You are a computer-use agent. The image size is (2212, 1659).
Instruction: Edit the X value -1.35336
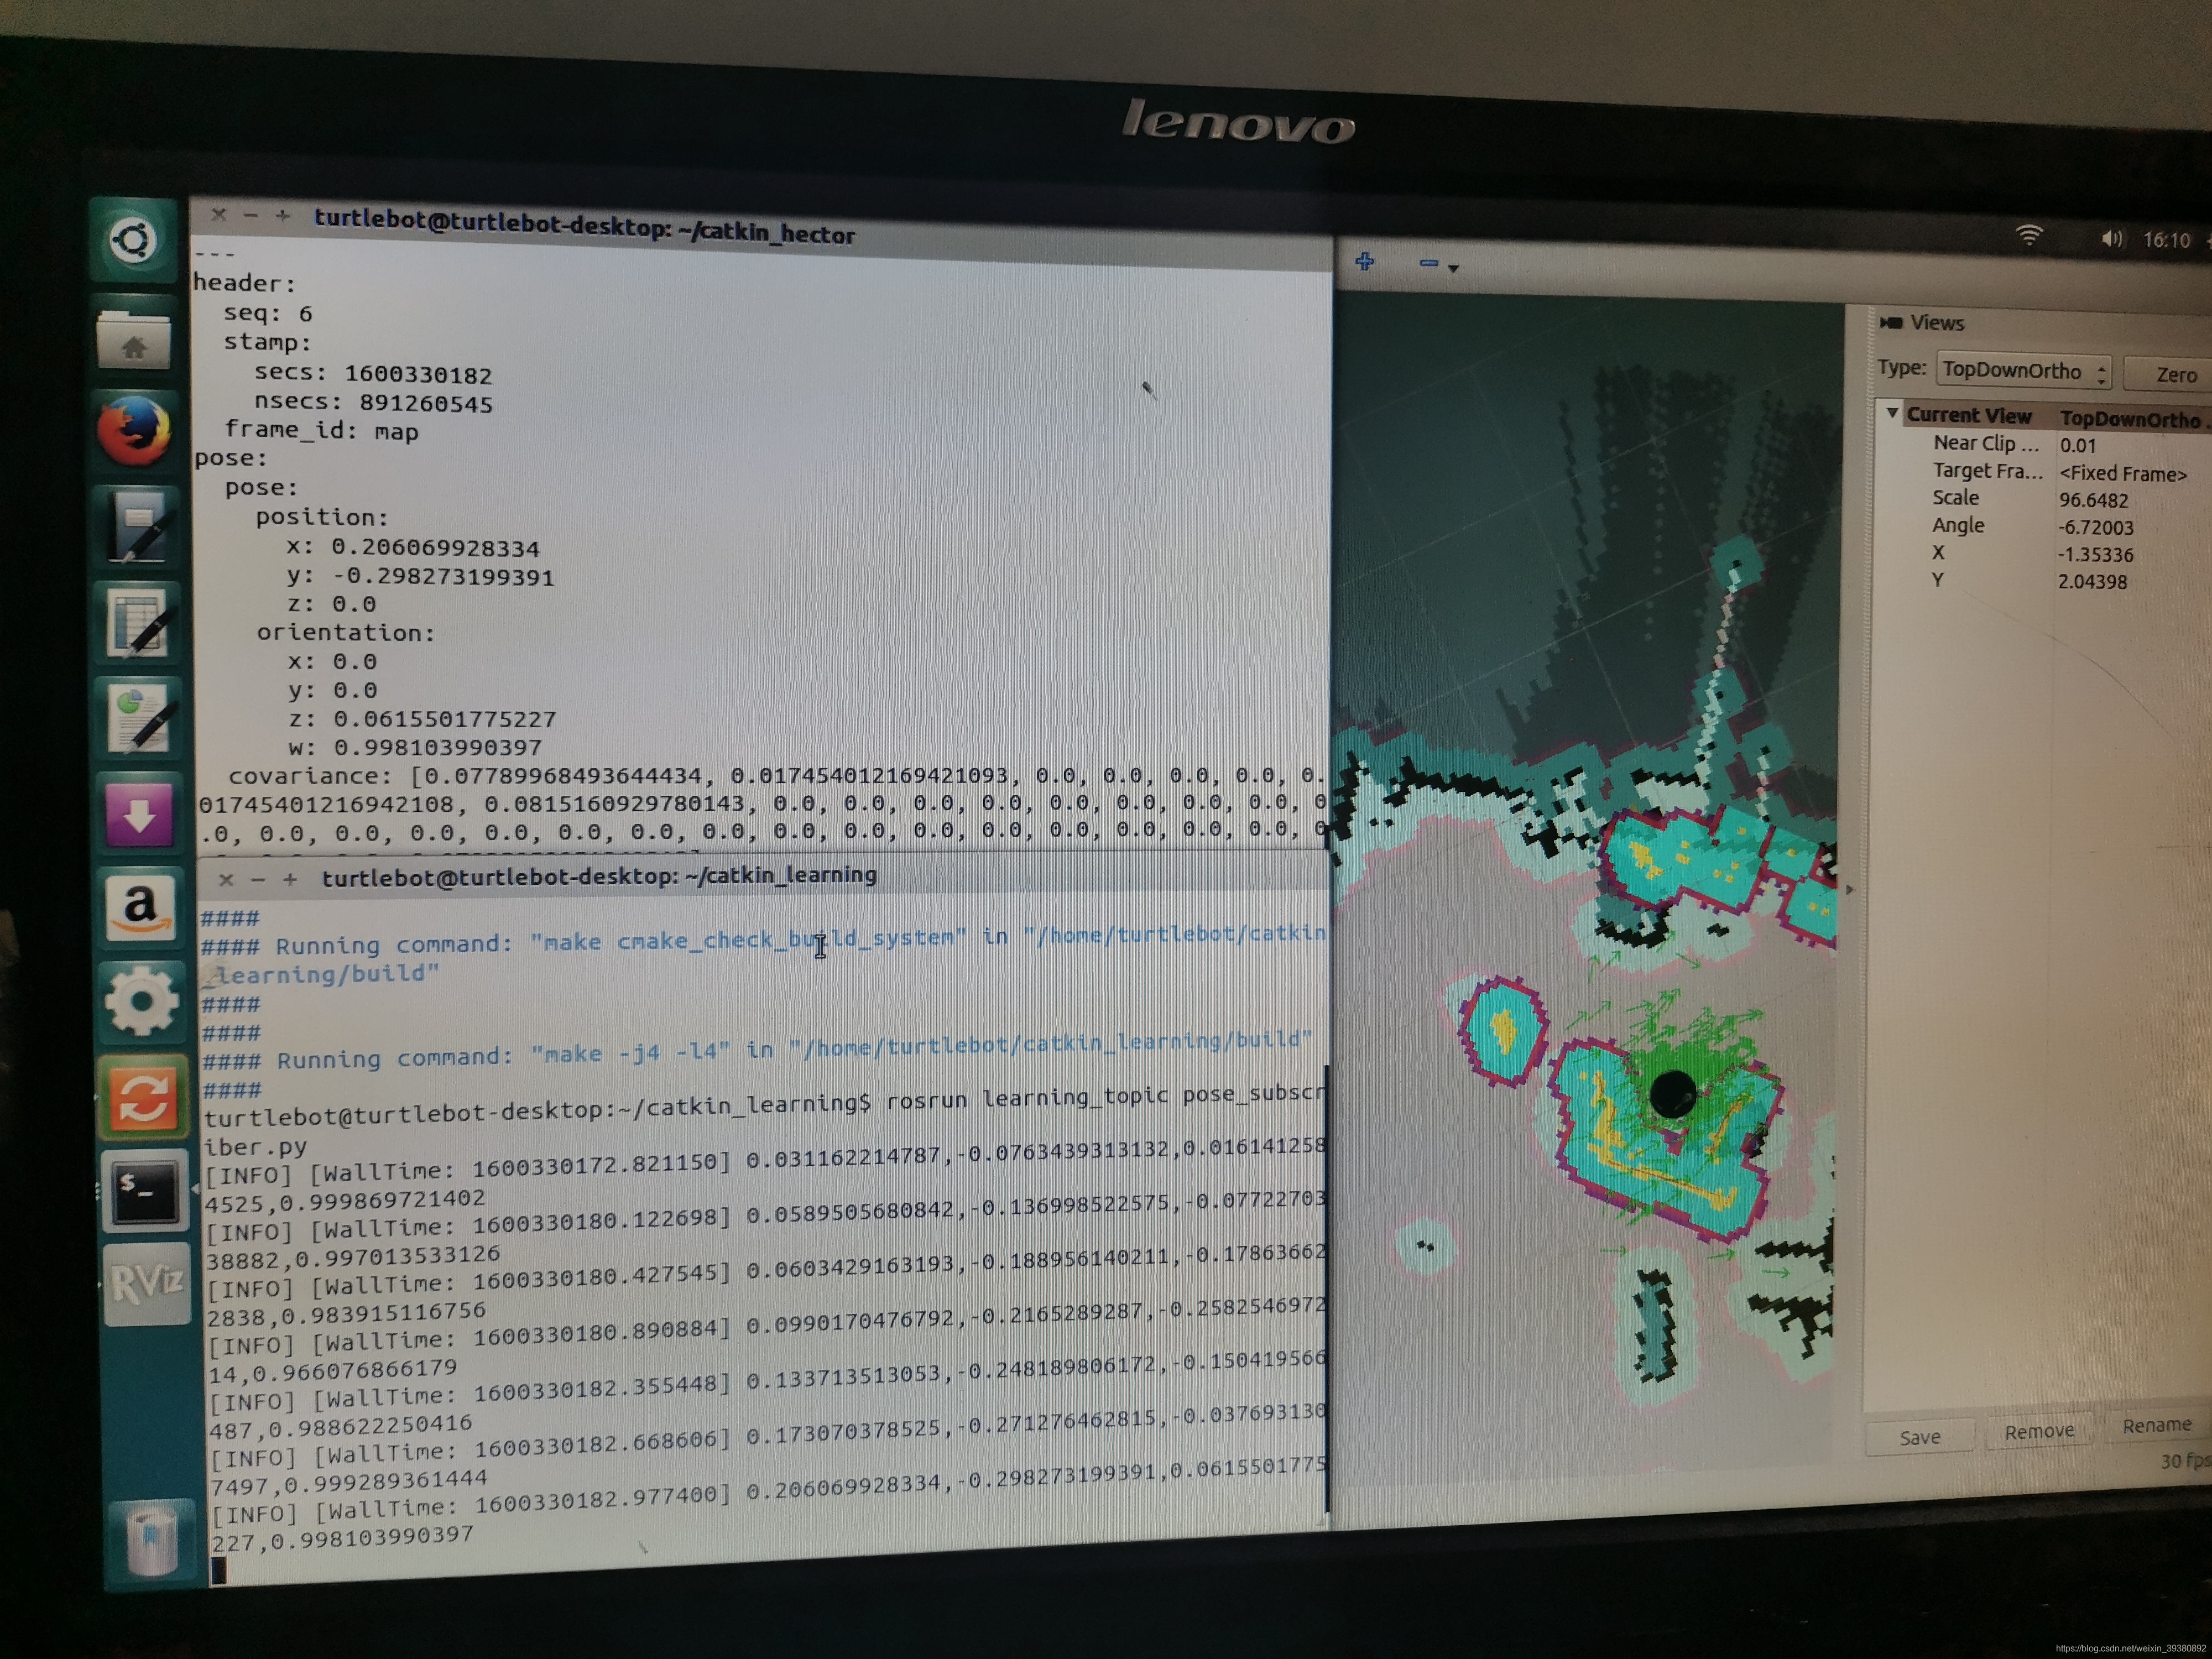2095,554
